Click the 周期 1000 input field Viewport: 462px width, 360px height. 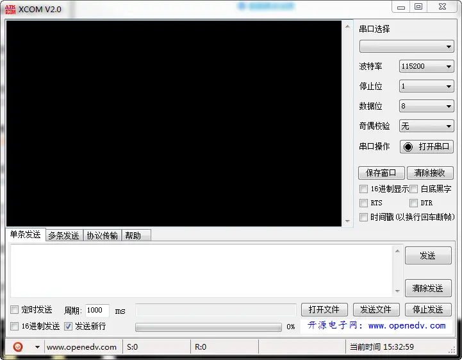[97, 310]
